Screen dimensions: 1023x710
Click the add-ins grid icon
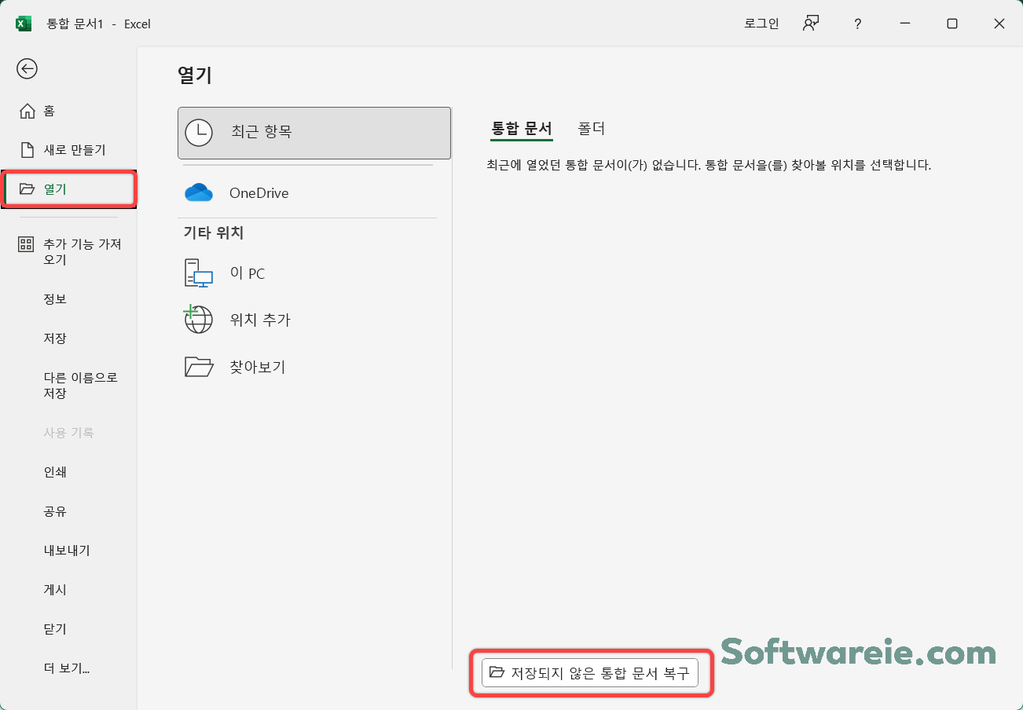coord(27,244)
